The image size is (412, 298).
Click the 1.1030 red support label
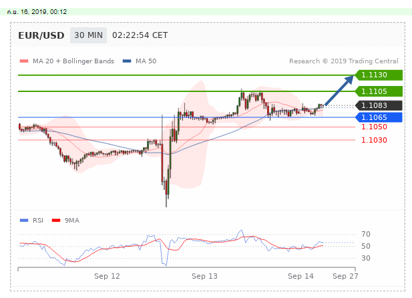374,140
